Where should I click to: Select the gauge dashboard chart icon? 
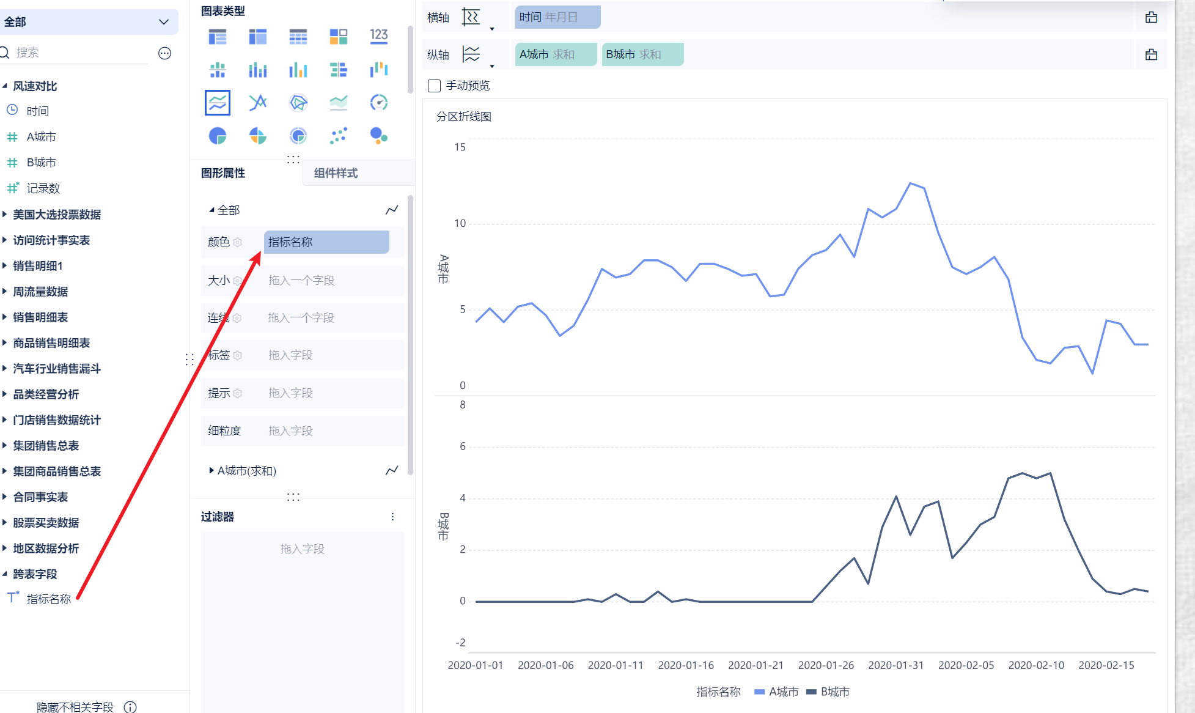(x=378, y=103)
